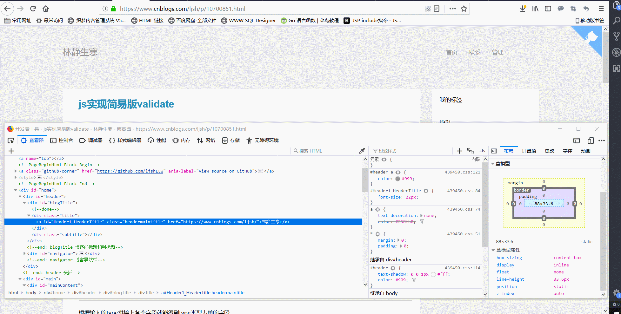Collapse the div id="blogTitle" node
This screenshot has width=621, height=314.
coord(24,203)
